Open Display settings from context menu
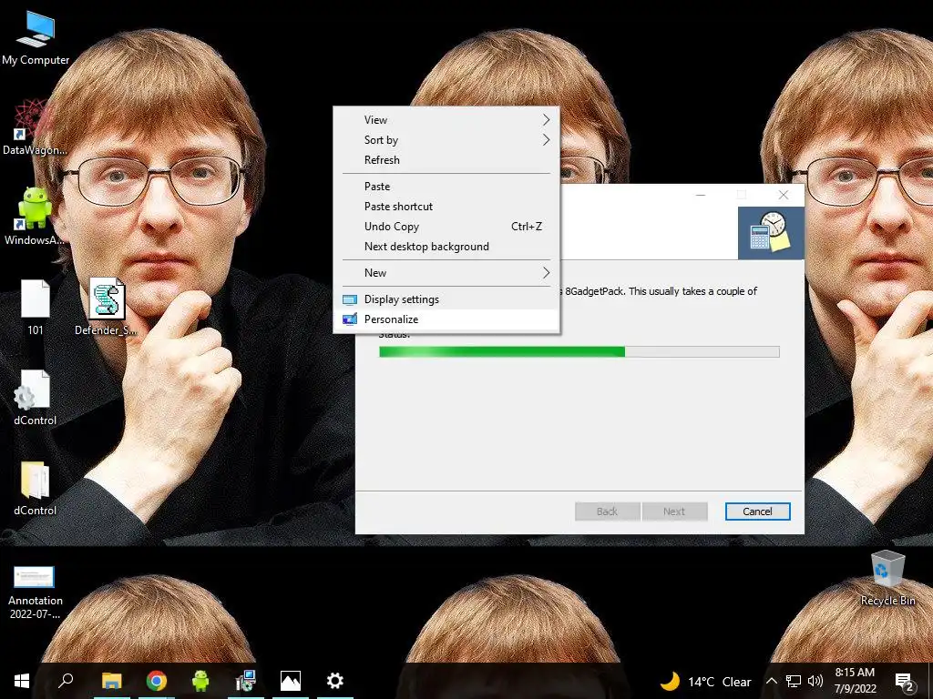Viewport: 933px width, 699px height. (x=446, y=299)
